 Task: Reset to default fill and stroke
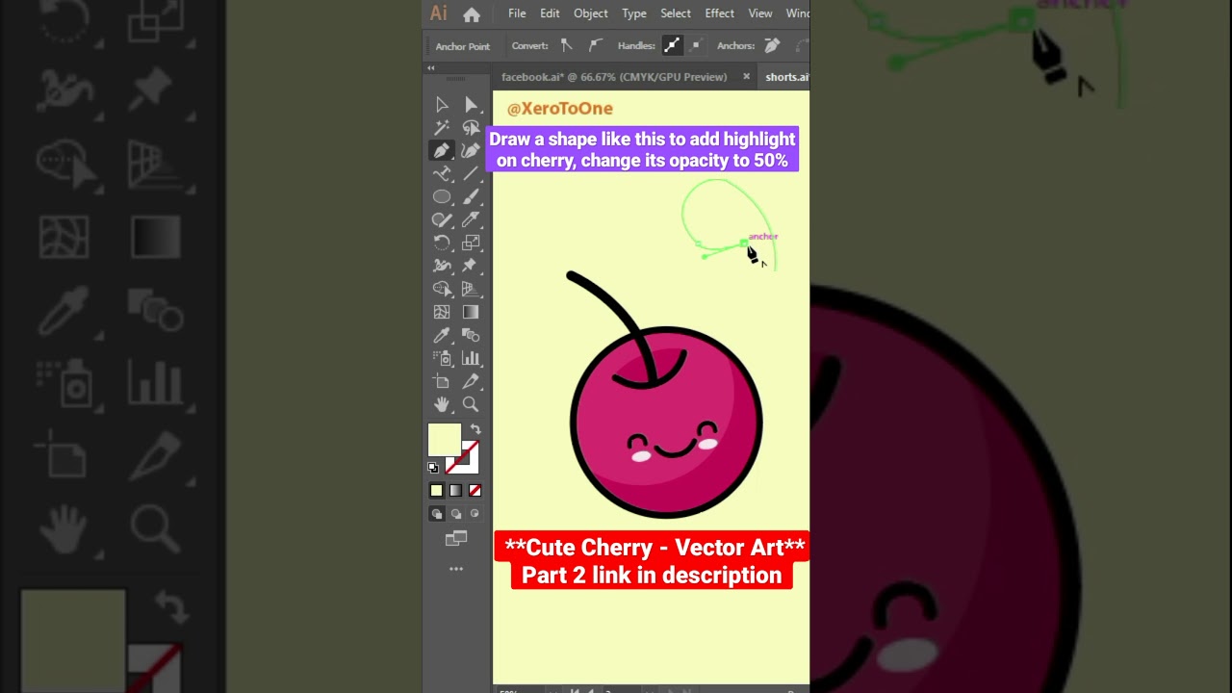coord(433,468)
